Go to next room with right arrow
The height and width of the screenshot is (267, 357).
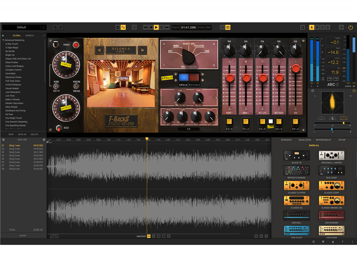click(x=142, y=50)
